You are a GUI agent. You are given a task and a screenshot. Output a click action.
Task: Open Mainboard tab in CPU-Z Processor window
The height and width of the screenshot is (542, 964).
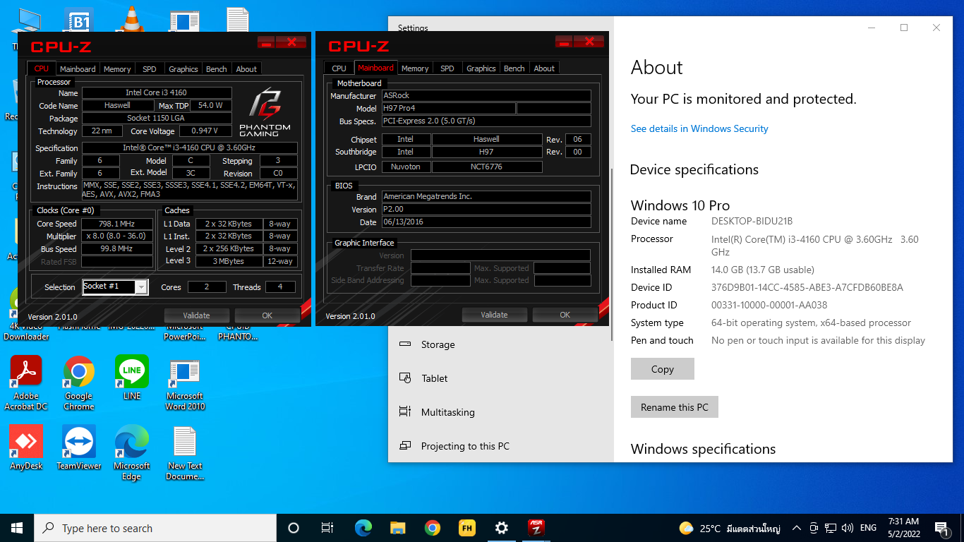(x=78, y=68)
